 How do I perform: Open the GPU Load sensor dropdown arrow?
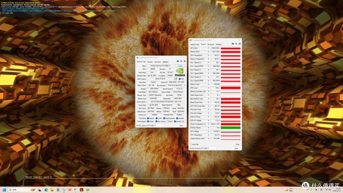pyautogui.click(x=208, y=88)
